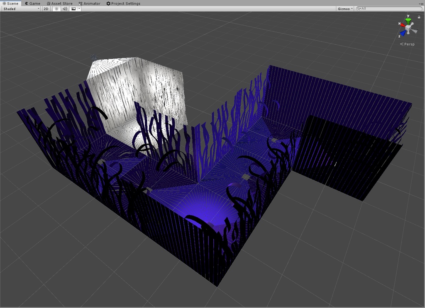
Task: Switch to the Animator tab
Action: tap(90, 3)
